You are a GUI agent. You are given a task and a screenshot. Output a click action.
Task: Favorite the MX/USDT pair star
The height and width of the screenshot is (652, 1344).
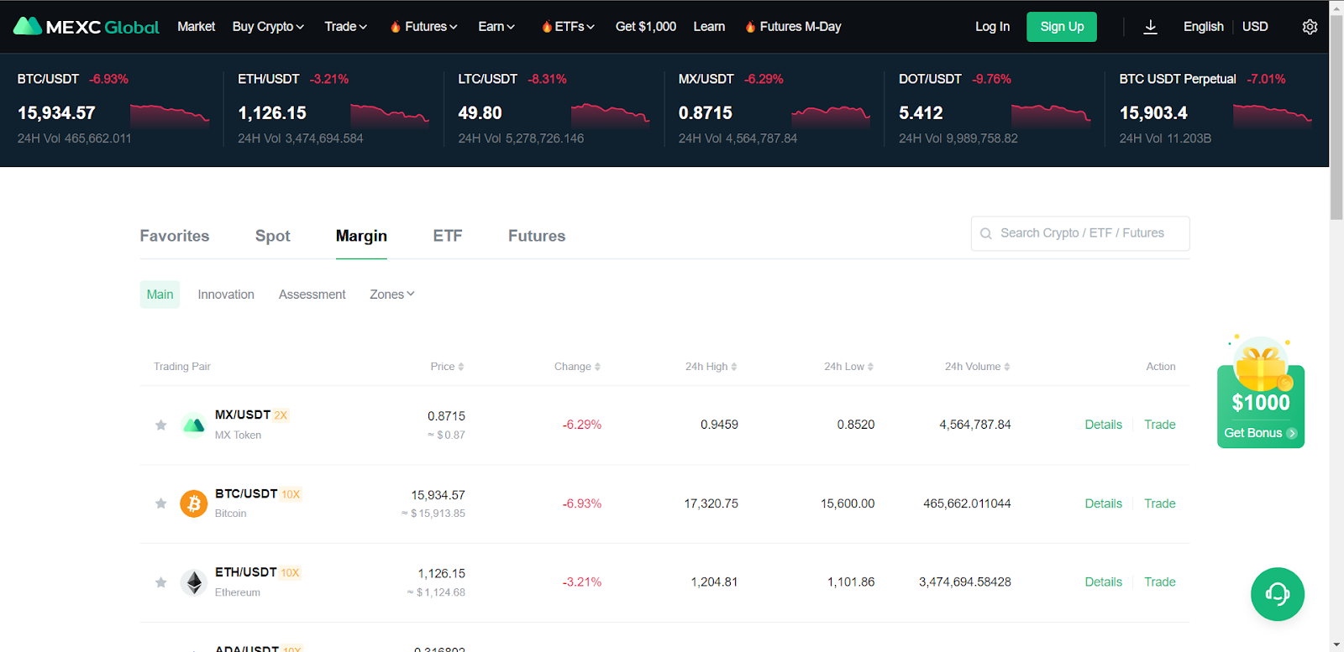[161, 425]
